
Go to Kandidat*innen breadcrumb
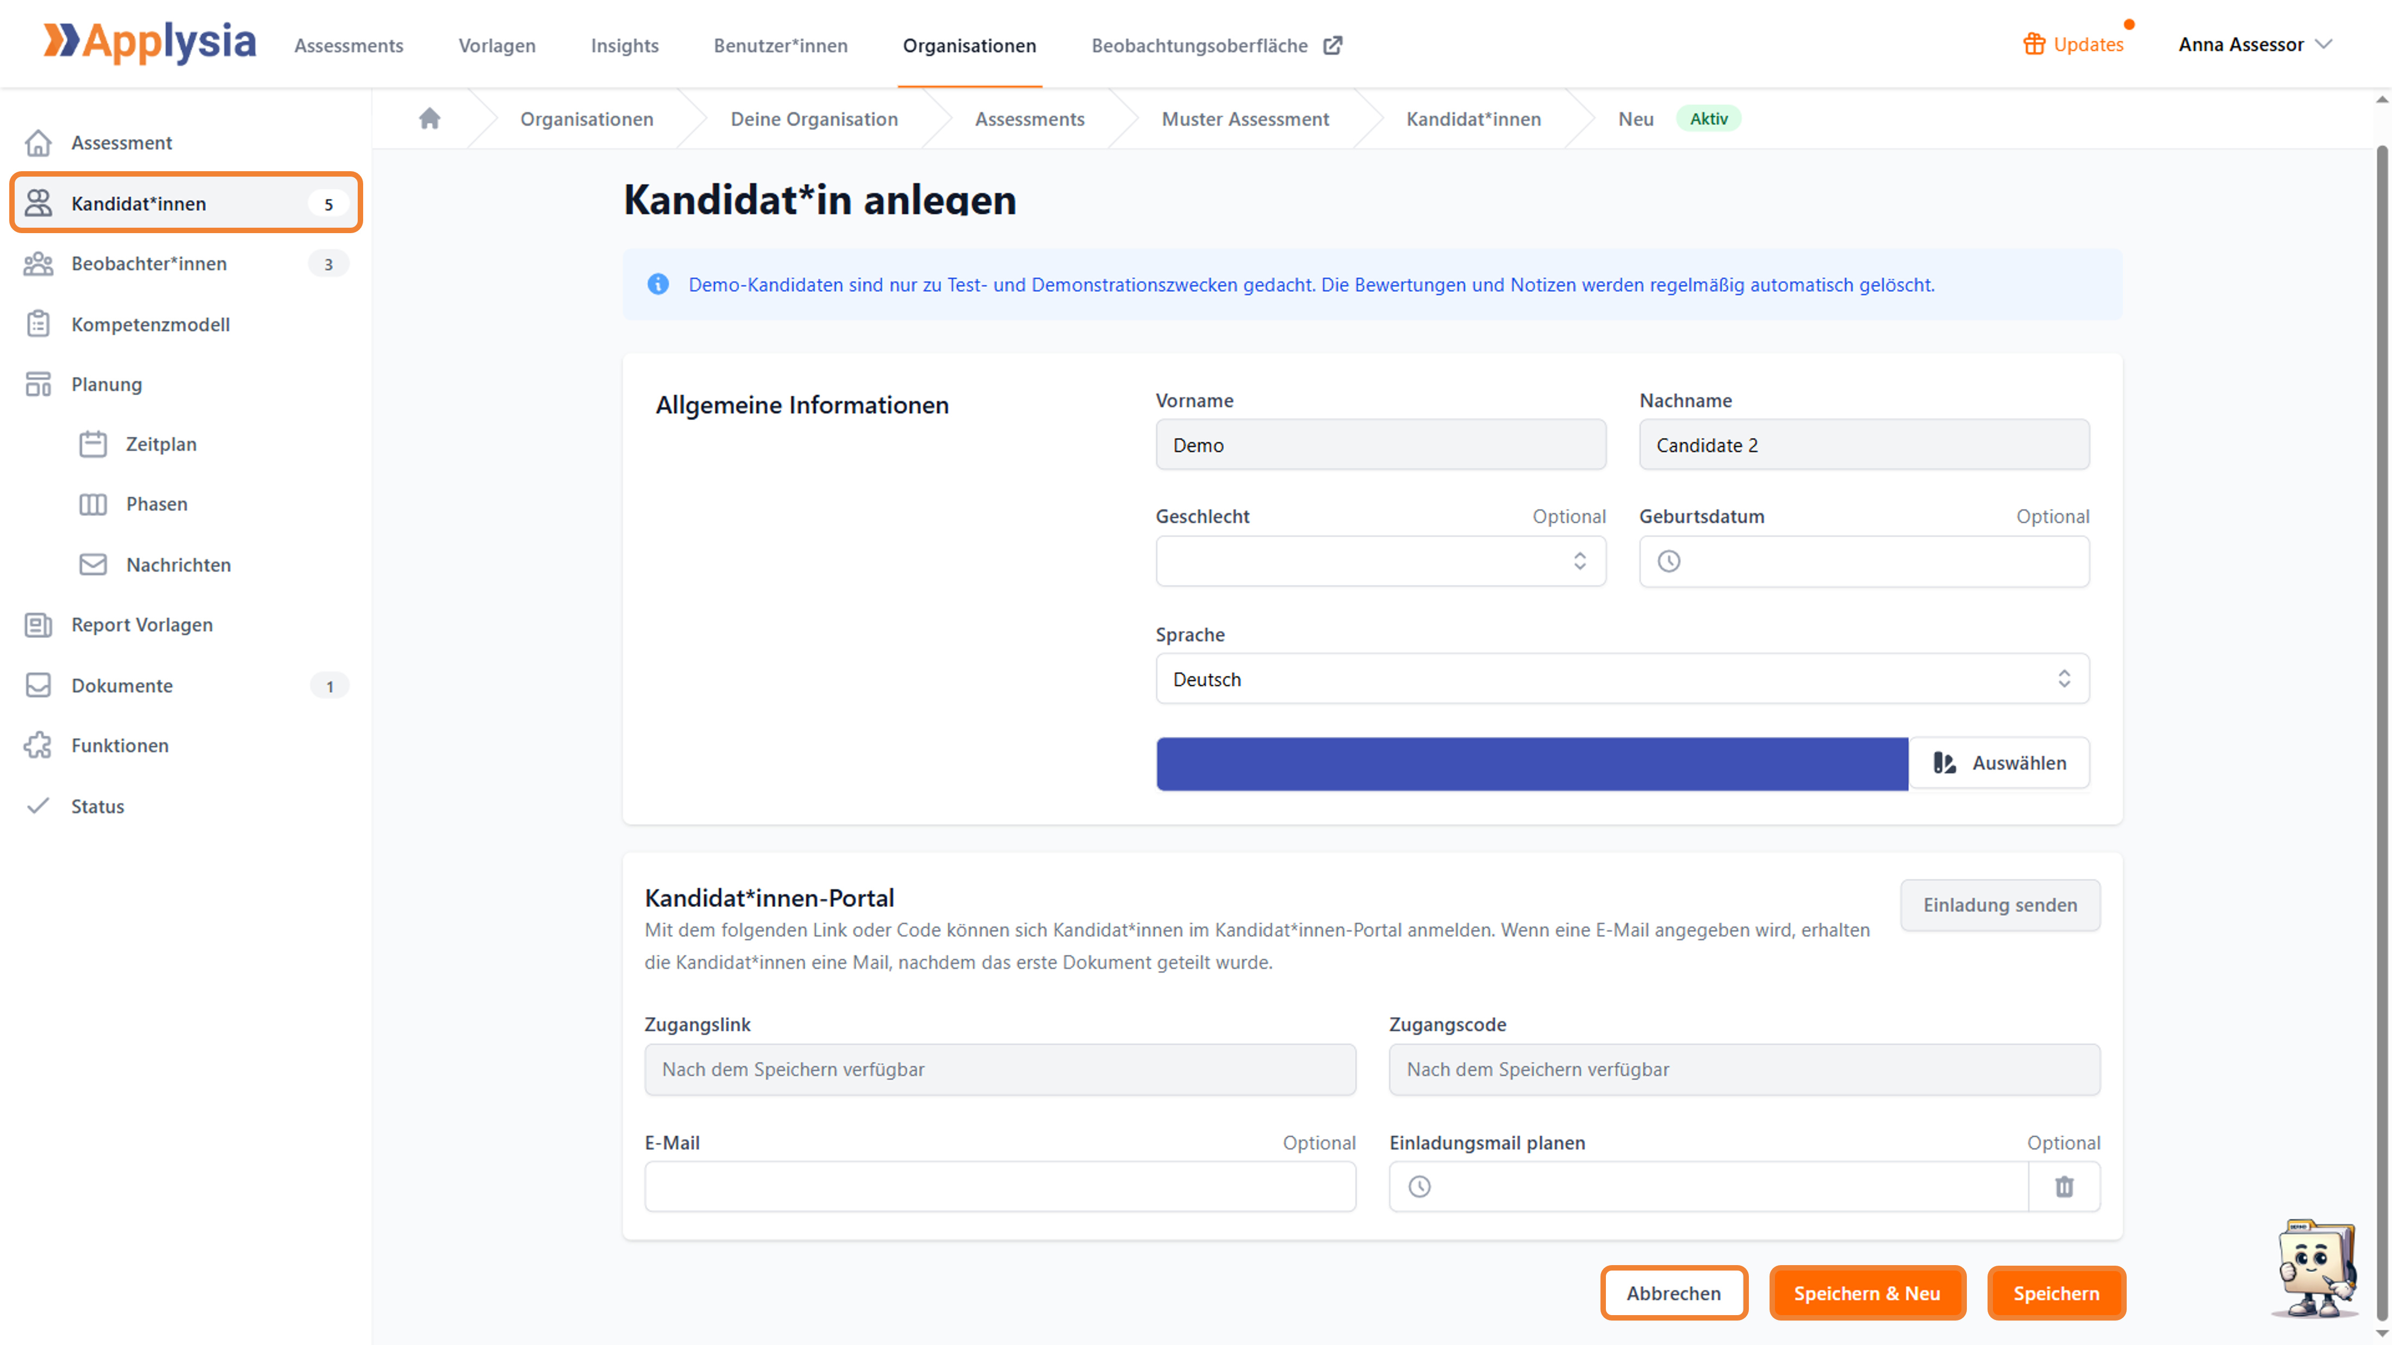1474,119
